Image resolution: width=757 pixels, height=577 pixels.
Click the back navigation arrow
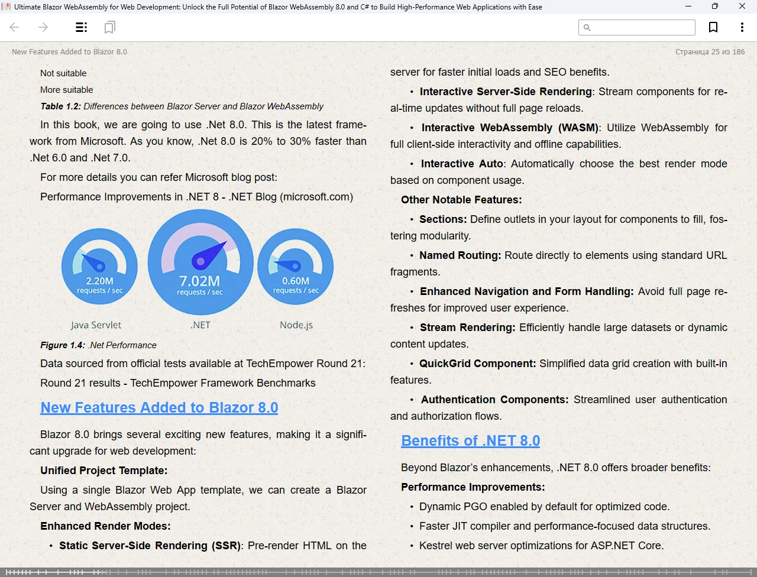click(15, 27)
